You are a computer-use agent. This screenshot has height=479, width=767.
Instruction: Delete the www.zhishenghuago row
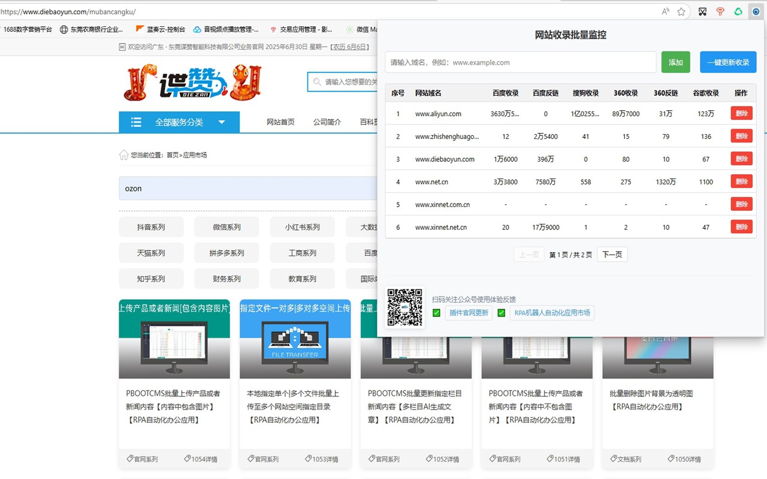[x=741, y=136]
